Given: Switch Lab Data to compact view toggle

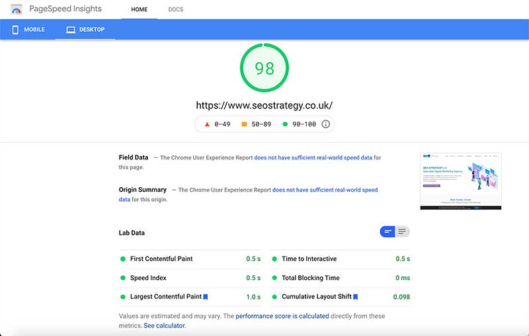Looking at the screenshot, I should tap(387, 231).
